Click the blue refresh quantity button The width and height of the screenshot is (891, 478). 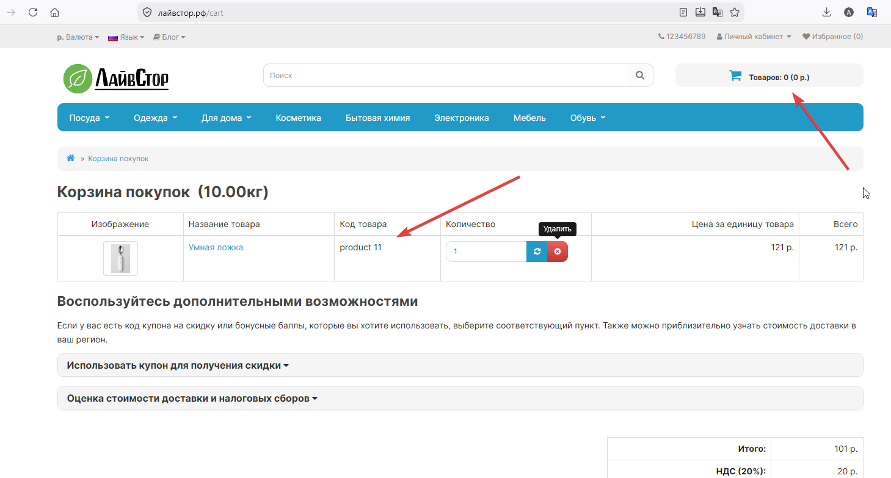coord(537,252)
